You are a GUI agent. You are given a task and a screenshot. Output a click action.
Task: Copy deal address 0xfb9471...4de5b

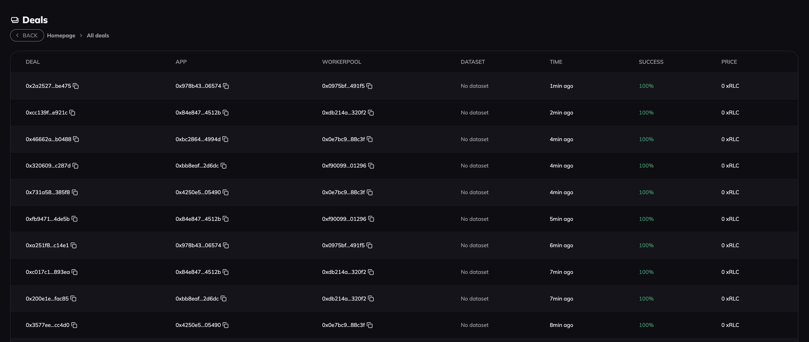(75, 219)
